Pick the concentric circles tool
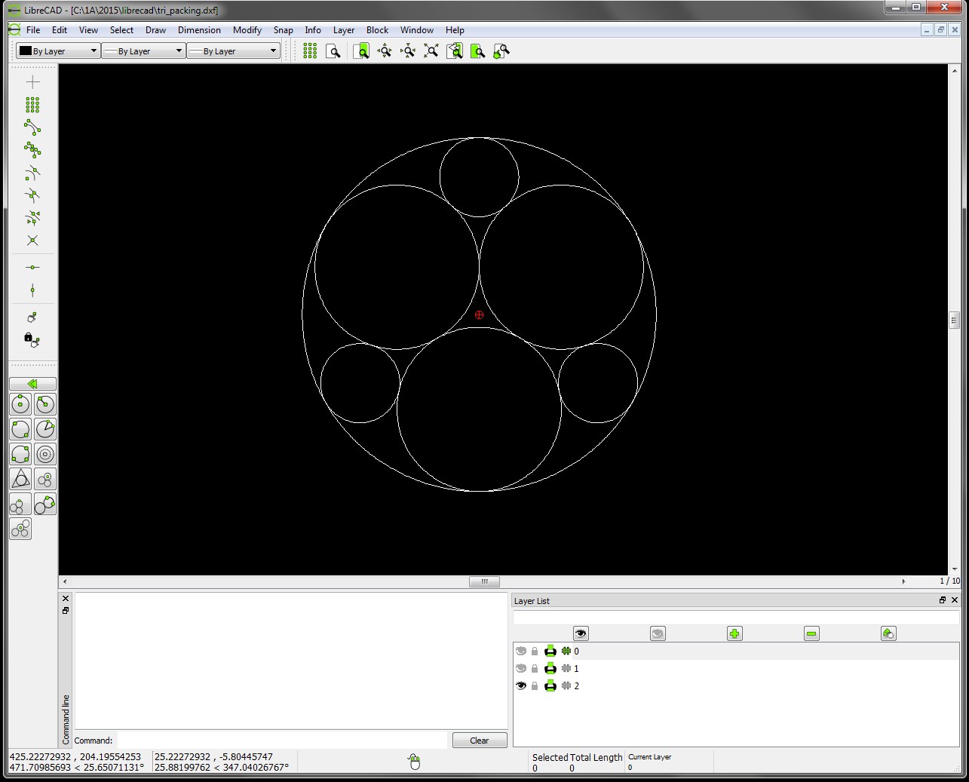969x782 pixels. tap(44, 453)
